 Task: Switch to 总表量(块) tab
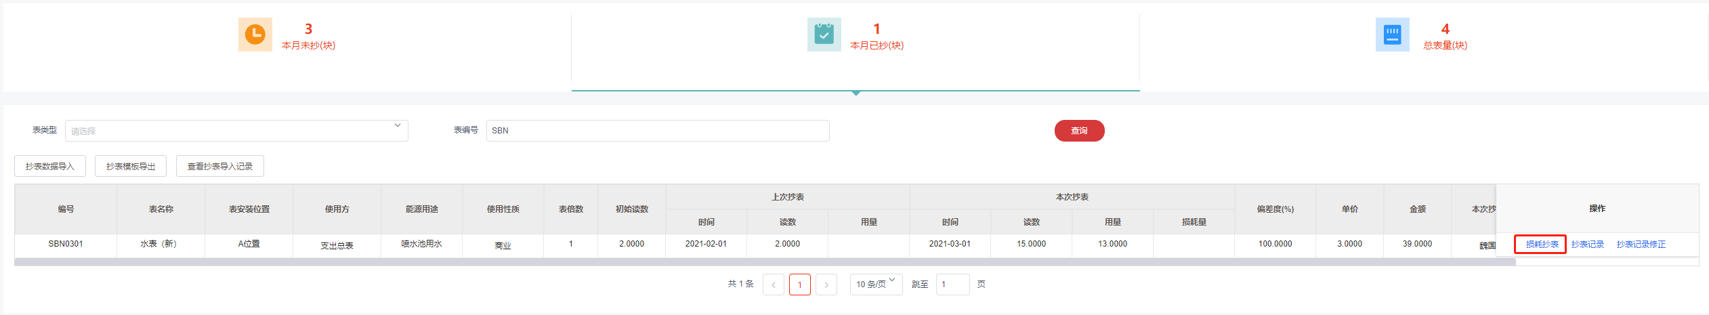pos(1445,45)
